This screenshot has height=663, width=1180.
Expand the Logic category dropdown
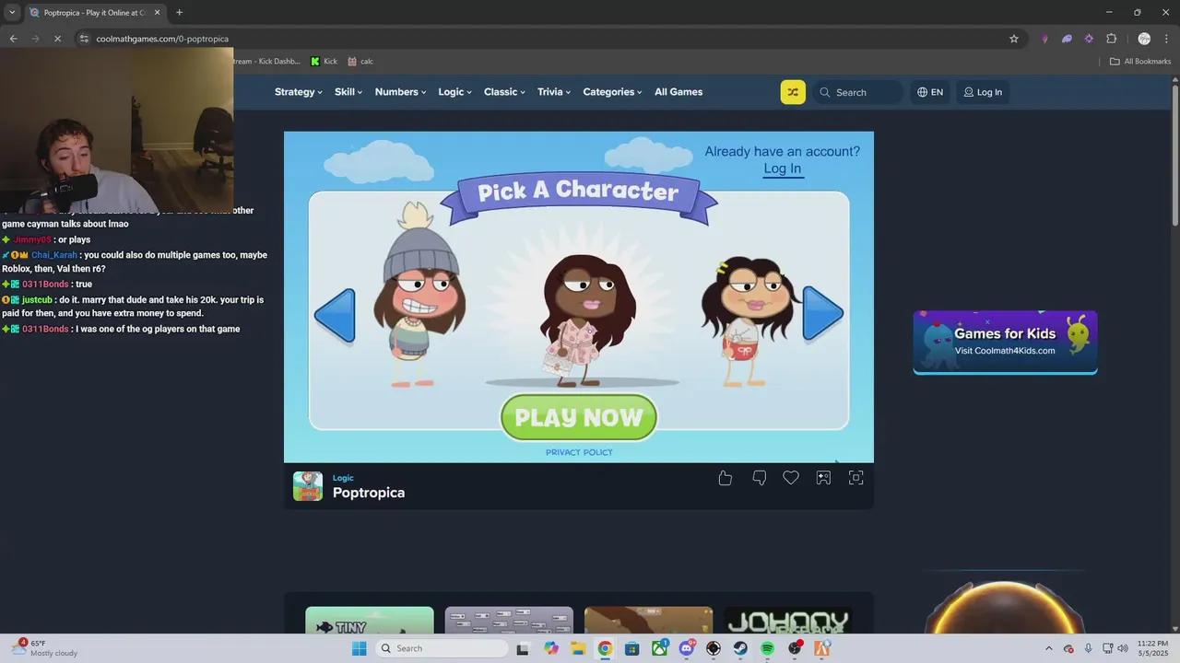[455, 92]
